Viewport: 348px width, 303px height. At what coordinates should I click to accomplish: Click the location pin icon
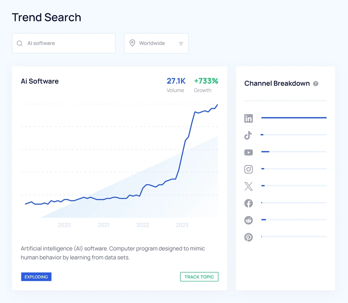(132, 43)
